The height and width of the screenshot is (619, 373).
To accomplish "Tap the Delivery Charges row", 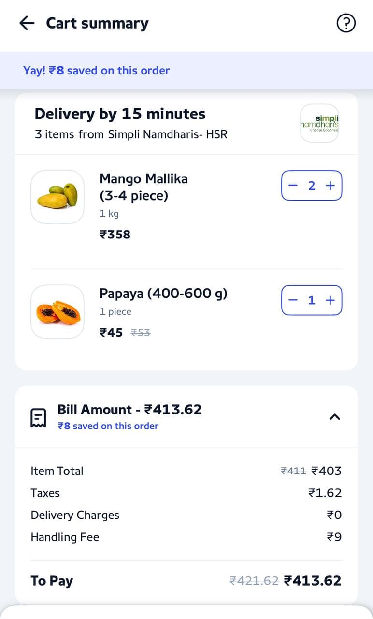I will tap(186, 515).
